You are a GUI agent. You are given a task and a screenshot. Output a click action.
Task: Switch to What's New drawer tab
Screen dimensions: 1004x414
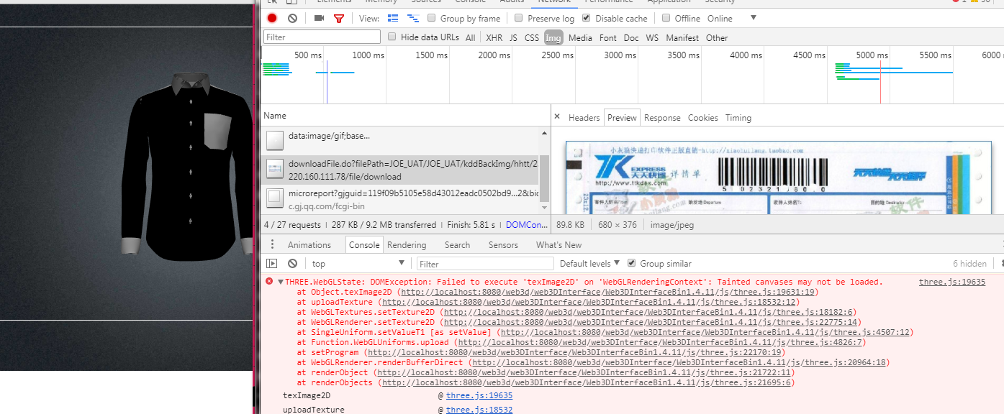tap(559, 245)
